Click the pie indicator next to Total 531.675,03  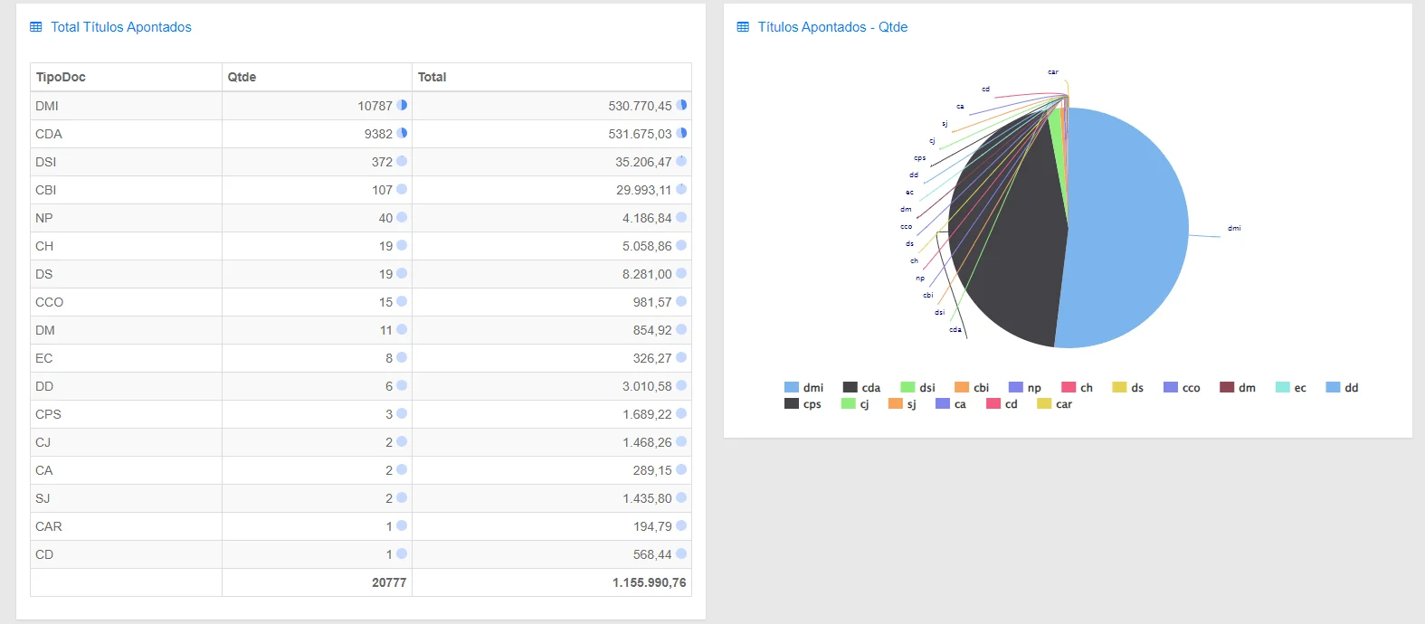coord(681,133)
